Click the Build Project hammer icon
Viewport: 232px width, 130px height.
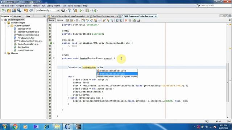click(70, 10)
